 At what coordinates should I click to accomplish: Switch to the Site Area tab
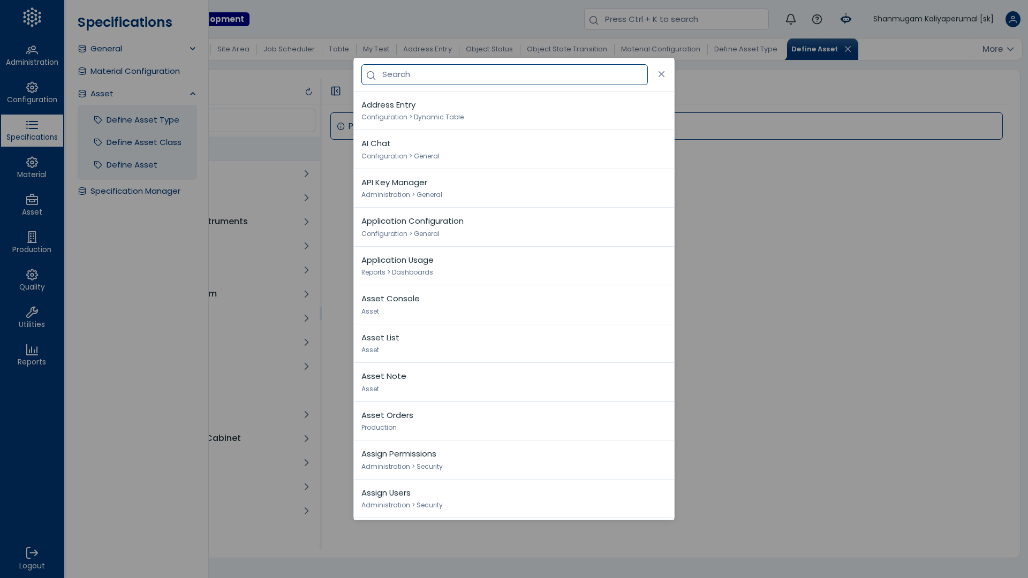(233, 49)
